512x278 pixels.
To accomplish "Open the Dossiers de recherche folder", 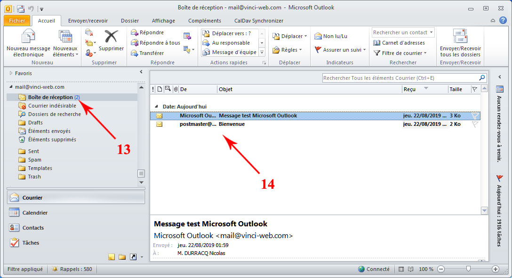I will (54, 114).
